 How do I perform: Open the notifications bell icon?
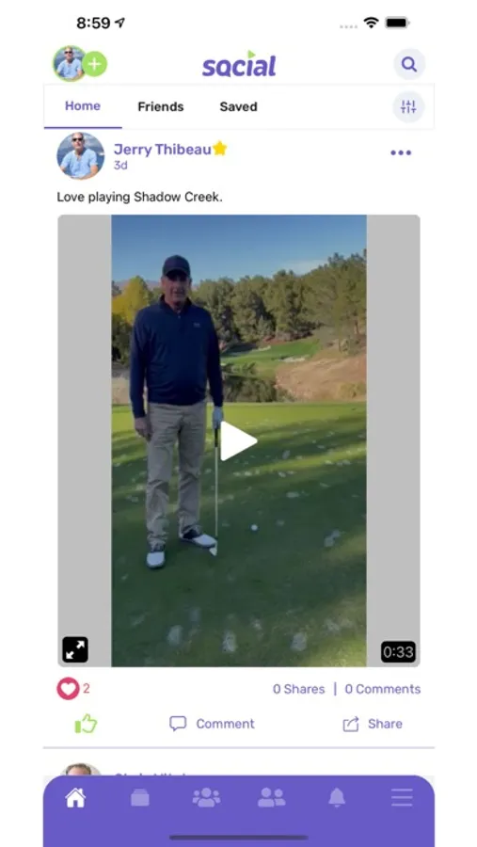point(337,797)
